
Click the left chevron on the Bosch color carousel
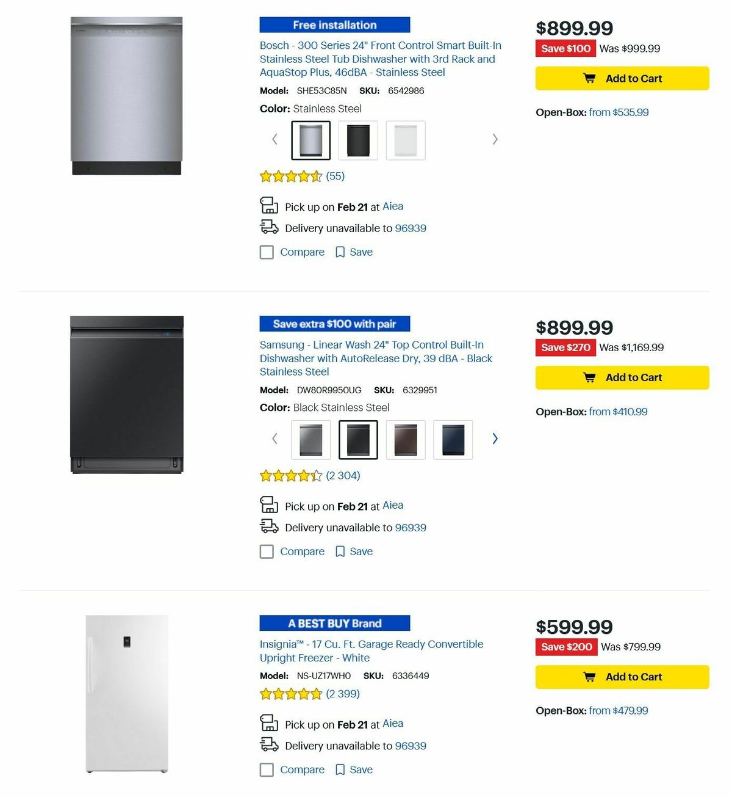pos(274,139)
